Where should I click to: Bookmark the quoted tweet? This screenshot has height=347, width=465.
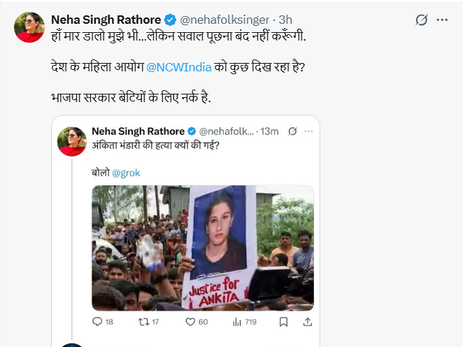point(283,322)
